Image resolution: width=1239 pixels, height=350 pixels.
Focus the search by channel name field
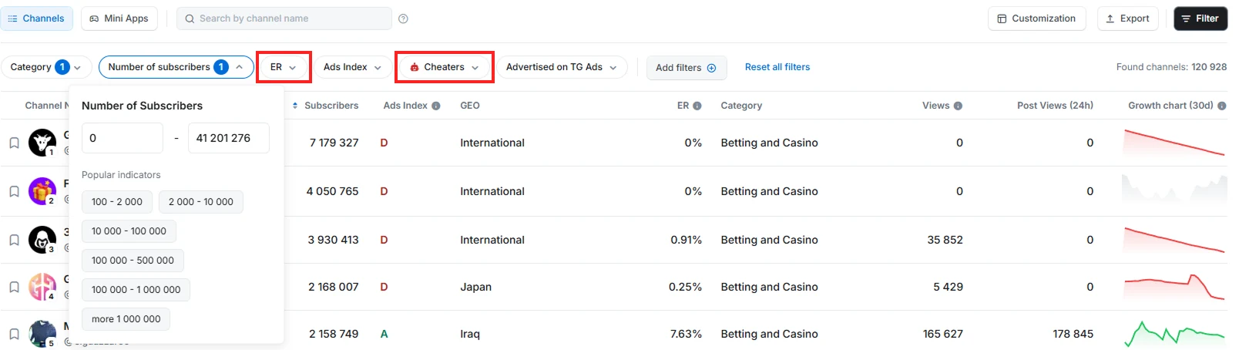pyautogui.click(x=284, y=19)
